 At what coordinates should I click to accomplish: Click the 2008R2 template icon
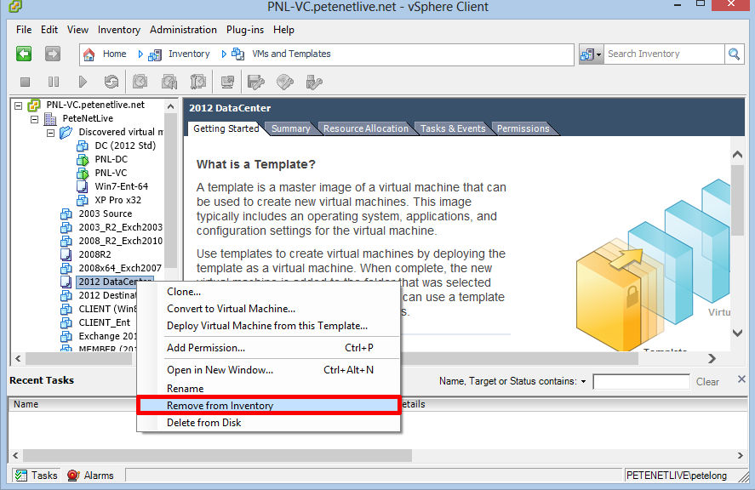[x=66, y=254]
